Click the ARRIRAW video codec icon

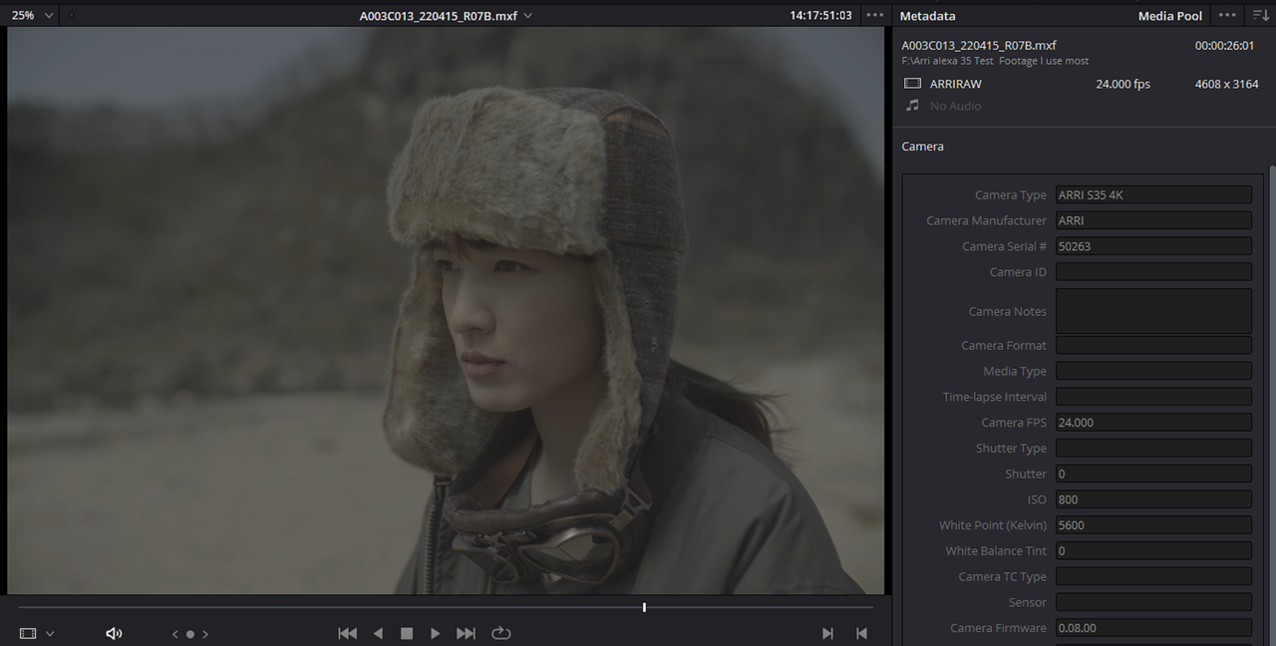click(x=912, y=84)
